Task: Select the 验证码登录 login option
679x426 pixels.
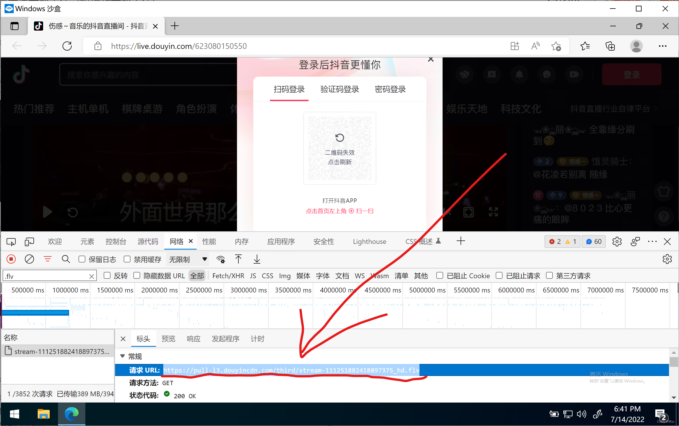Action: coord(339,89)
